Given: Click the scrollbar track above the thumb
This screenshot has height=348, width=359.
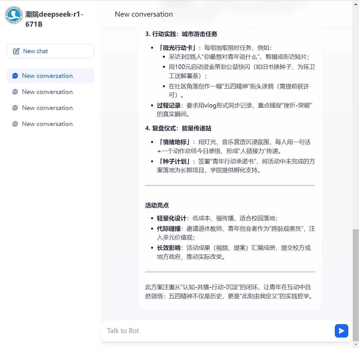Looking at the screenshot, I should tap(356, 113).
